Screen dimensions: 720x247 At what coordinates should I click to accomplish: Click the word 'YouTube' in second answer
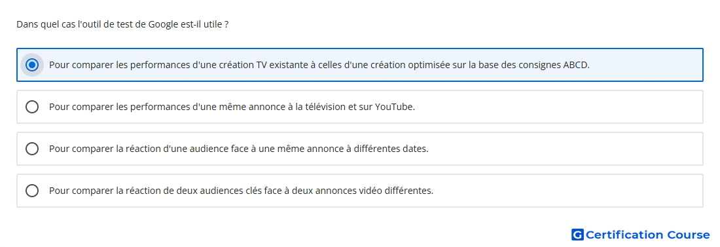(x=395, y=107)
